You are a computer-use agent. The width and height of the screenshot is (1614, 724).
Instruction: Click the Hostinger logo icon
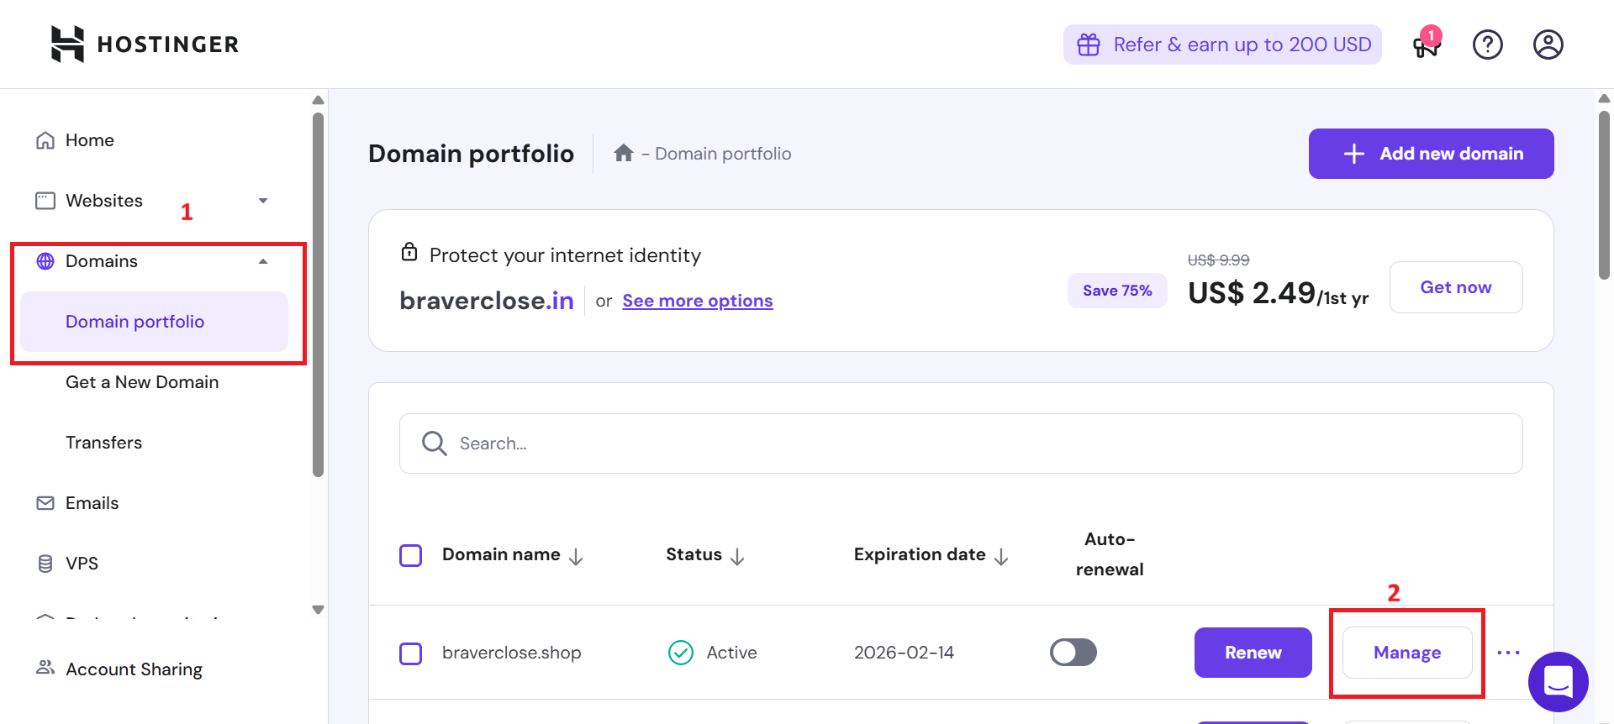[x=67, y=44]
